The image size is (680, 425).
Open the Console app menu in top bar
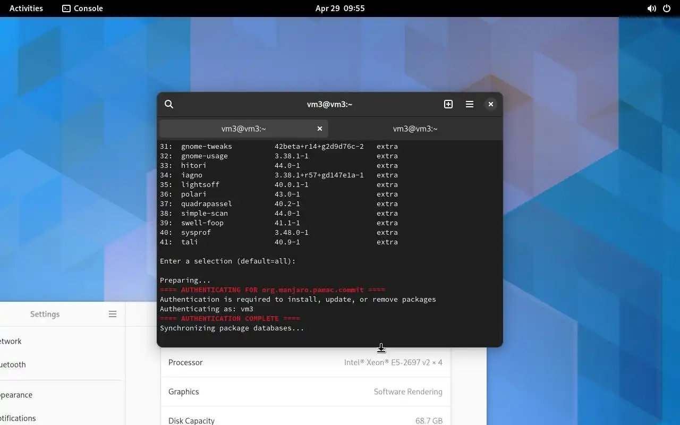tap(82, 8)
